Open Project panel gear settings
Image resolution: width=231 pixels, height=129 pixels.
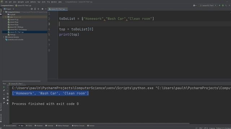pos(43,9)
